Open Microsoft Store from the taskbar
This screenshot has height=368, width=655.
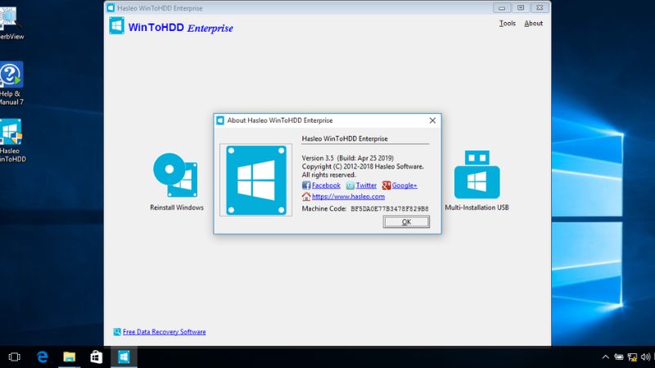tap(97, 357)
